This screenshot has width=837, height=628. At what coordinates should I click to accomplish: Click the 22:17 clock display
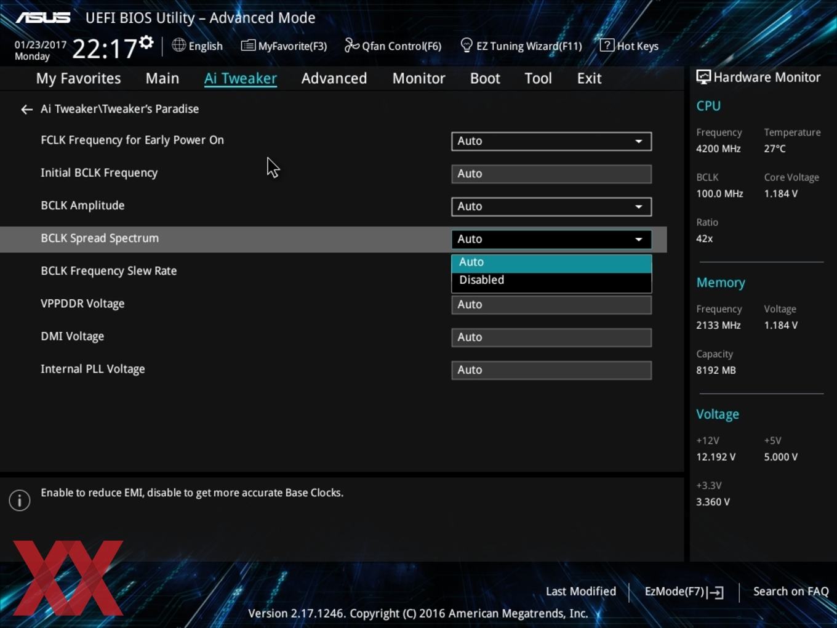click(105, 49)
